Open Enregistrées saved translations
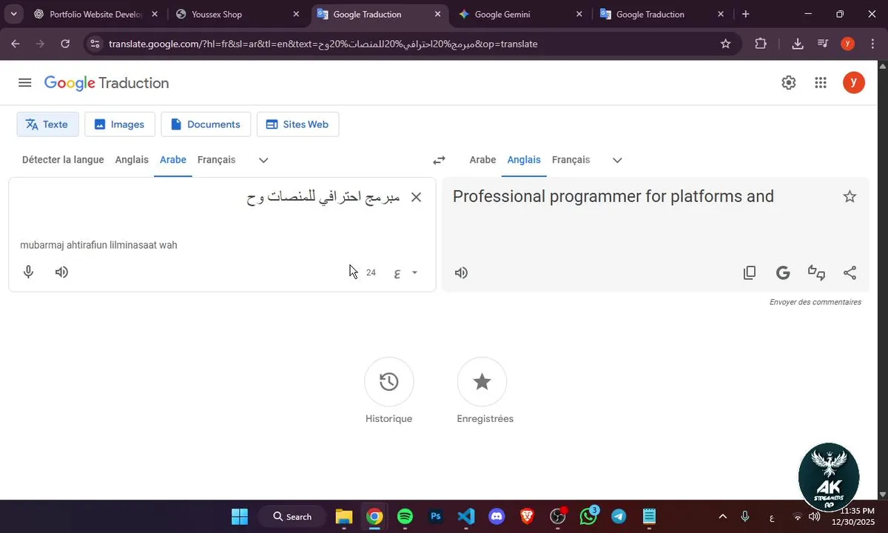Image resolution: width=888 pixels, height=533 pixels. (482, 382)
